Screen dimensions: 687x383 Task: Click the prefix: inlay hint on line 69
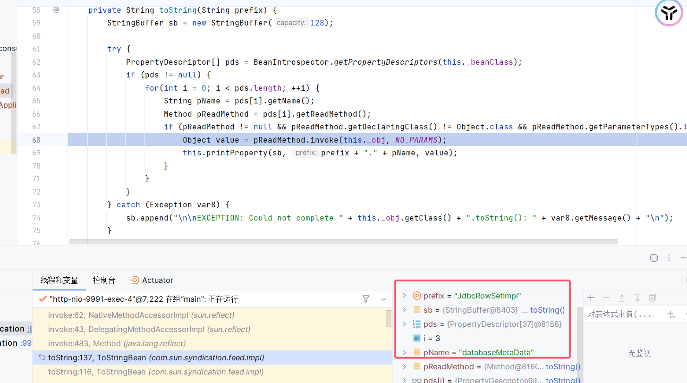click(305, 153)
